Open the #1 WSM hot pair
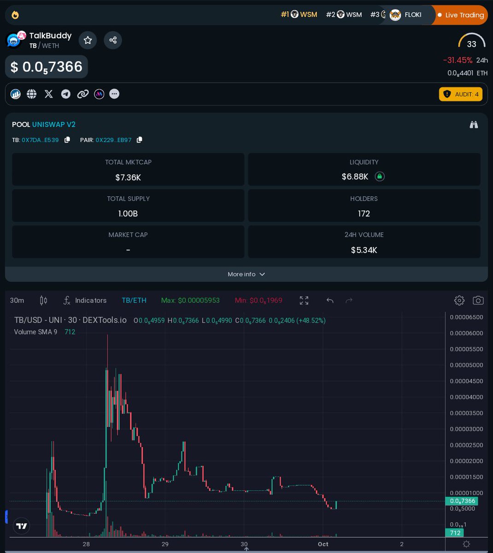 (x=299, y=15)
